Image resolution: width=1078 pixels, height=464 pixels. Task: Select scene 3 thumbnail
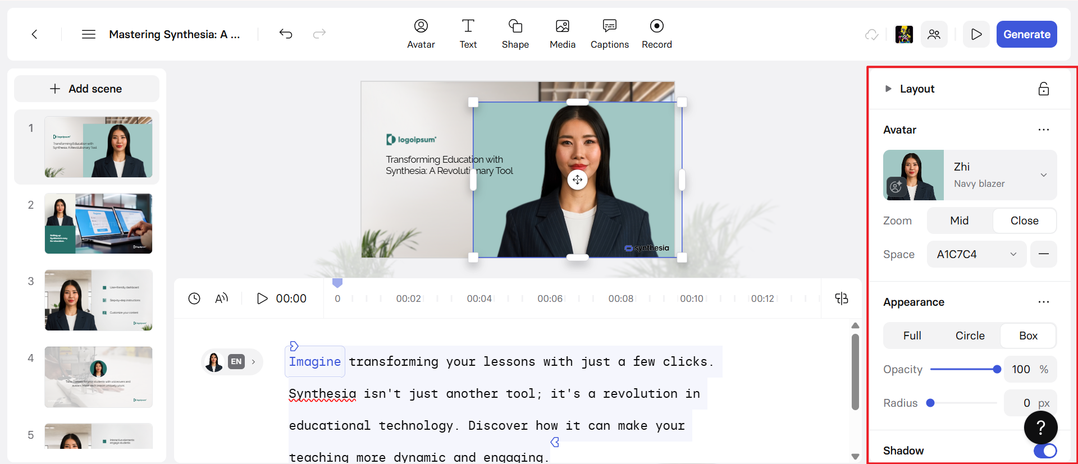pyautogui.click(x=98, y=300)
